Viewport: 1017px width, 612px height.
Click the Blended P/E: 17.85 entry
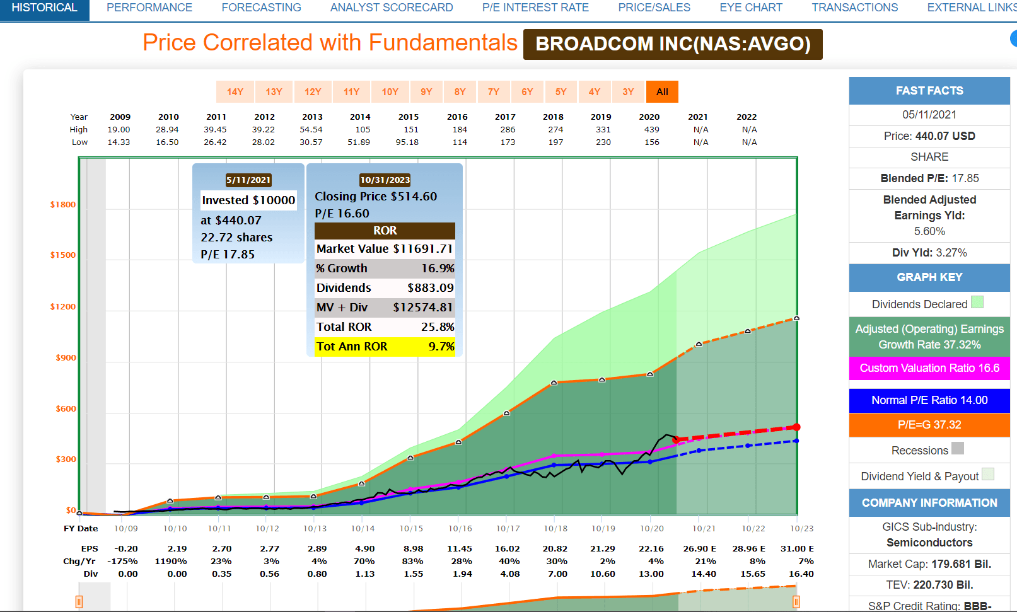click(929, 178)
